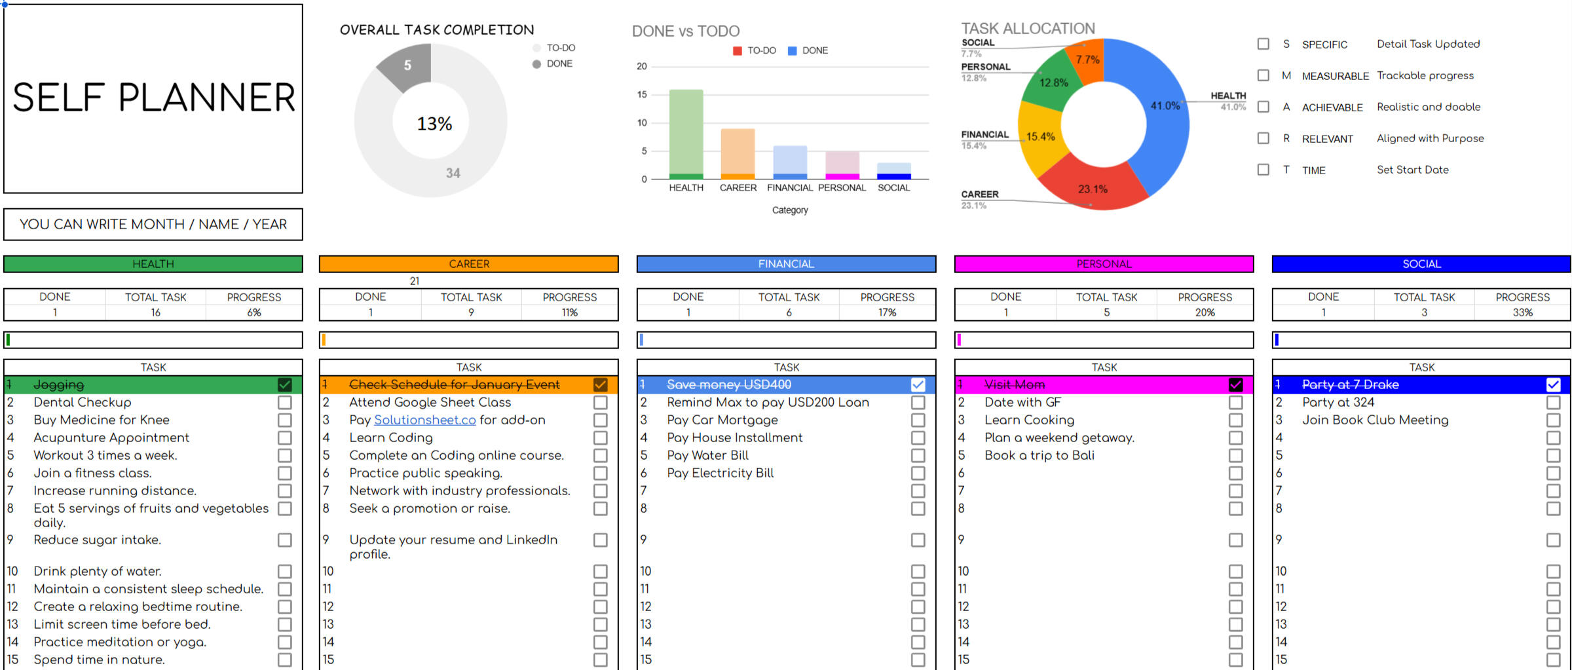The height and width of the screenshot is (670, 1572).
Task: Uncheck the completed Jogging task checkbox
Action: pyautogui.click(x=284, y=384)
